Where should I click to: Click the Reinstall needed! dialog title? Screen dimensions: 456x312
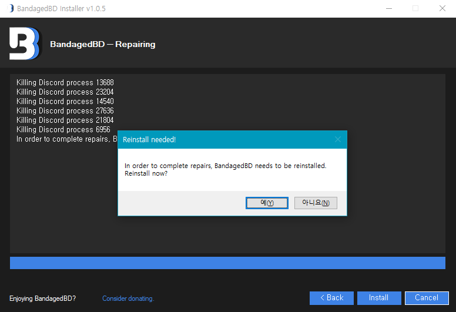pos(149,140)
